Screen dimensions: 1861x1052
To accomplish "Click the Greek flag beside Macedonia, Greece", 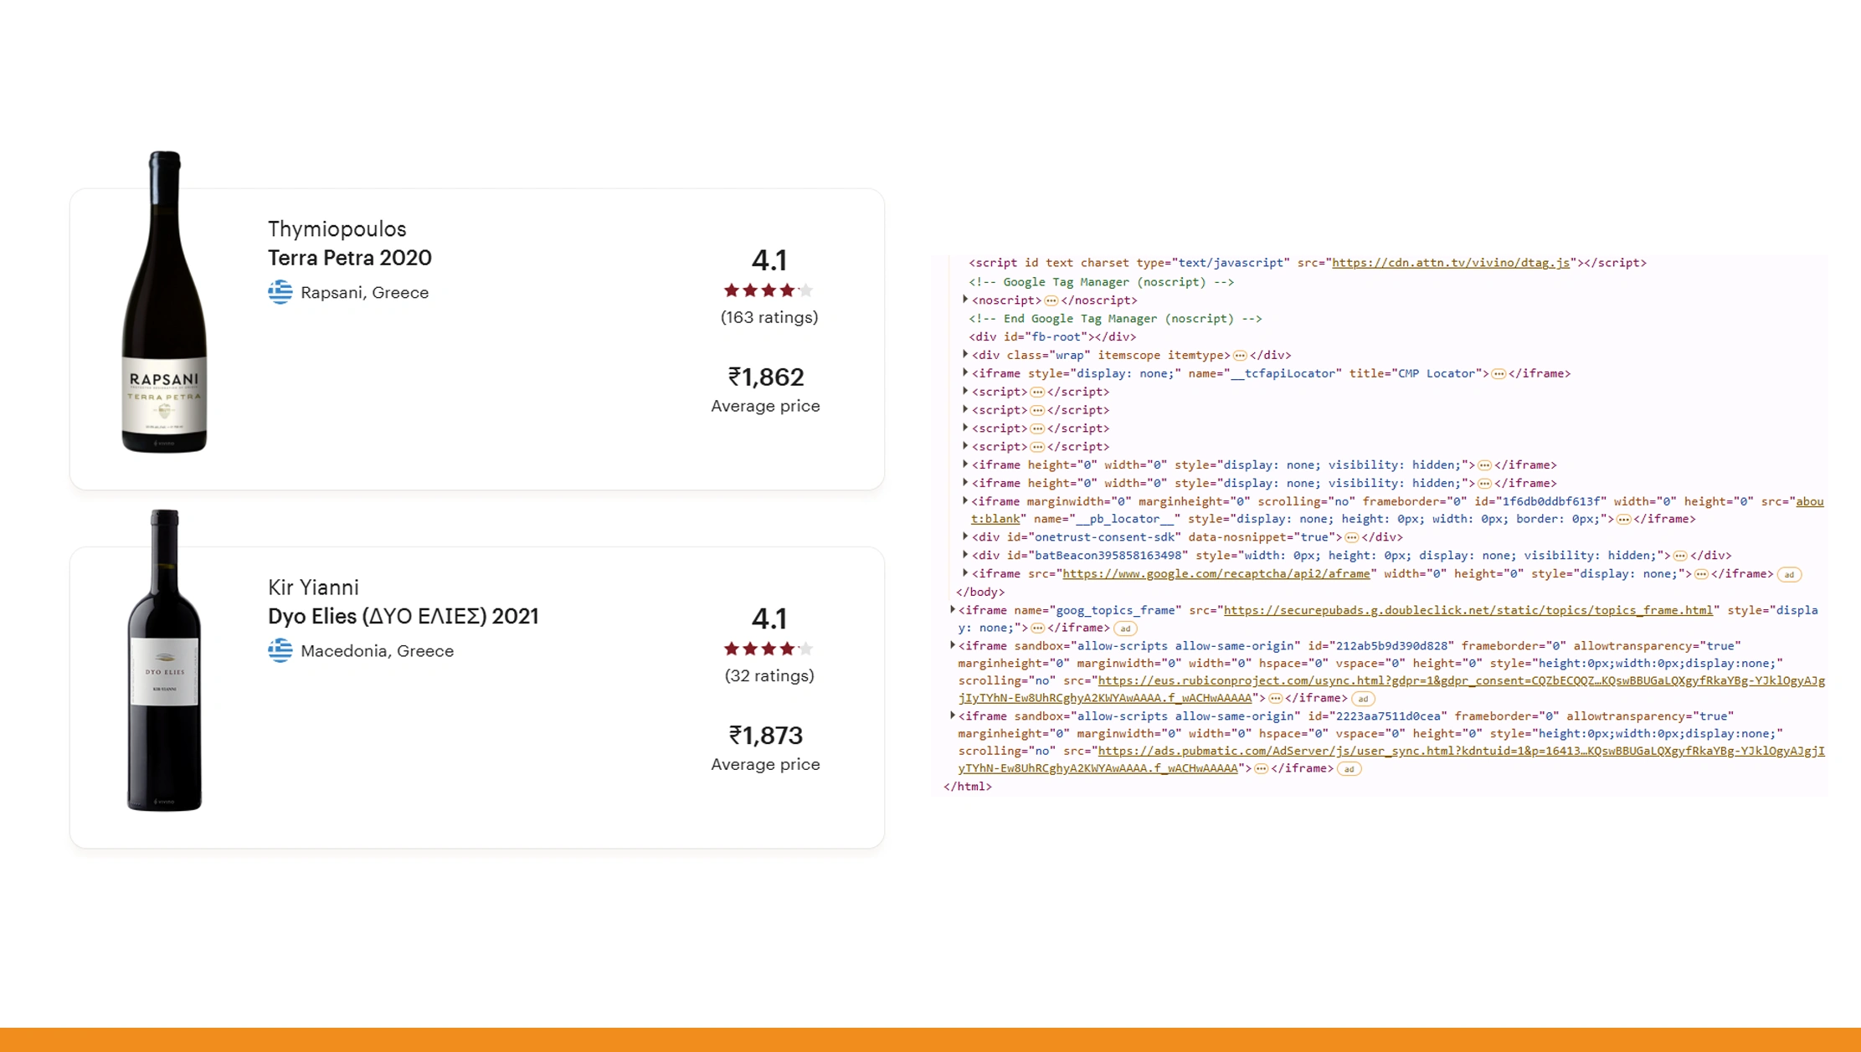I will point(280,650).
